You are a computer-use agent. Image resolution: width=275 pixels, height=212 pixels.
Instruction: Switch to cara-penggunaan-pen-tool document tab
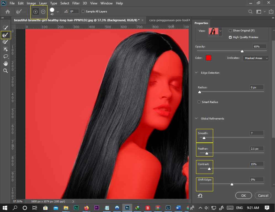pyautogui.click(x=168, y=20)
